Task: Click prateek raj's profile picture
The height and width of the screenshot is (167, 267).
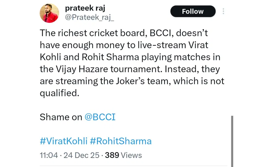Action: click(x=49, y=13)
